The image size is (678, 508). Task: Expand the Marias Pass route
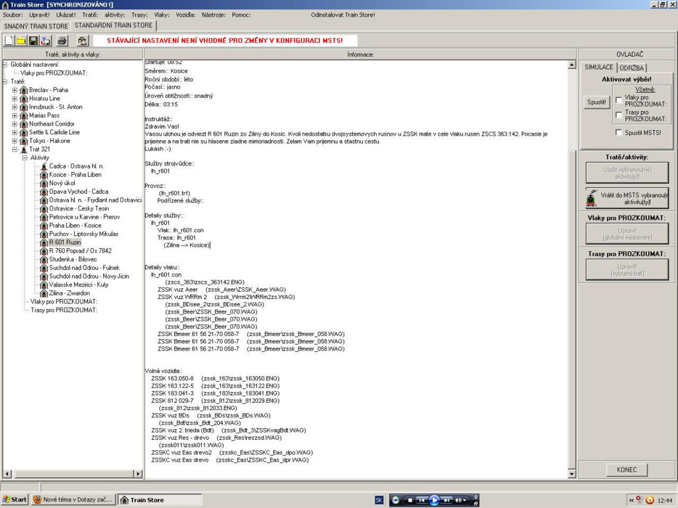[15, 116]
